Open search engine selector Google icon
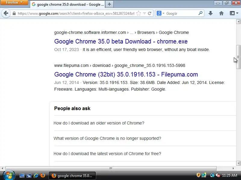 [160, 13]
